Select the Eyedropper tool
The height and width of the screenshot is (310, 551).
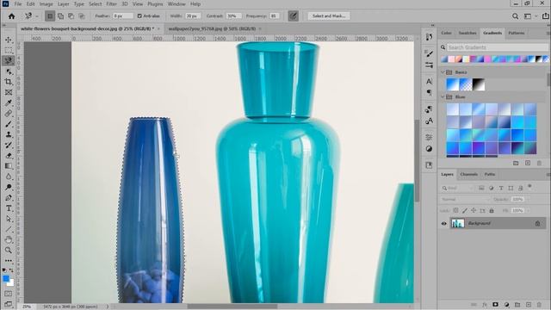[x=9, y=103]
